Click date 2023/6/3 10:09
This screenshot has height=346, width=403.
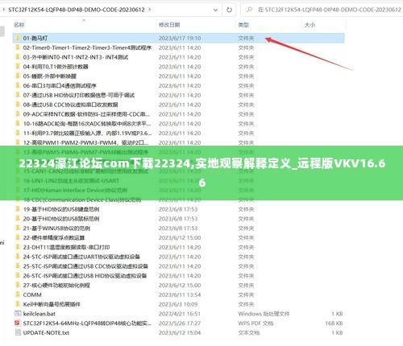click(178, 304)
